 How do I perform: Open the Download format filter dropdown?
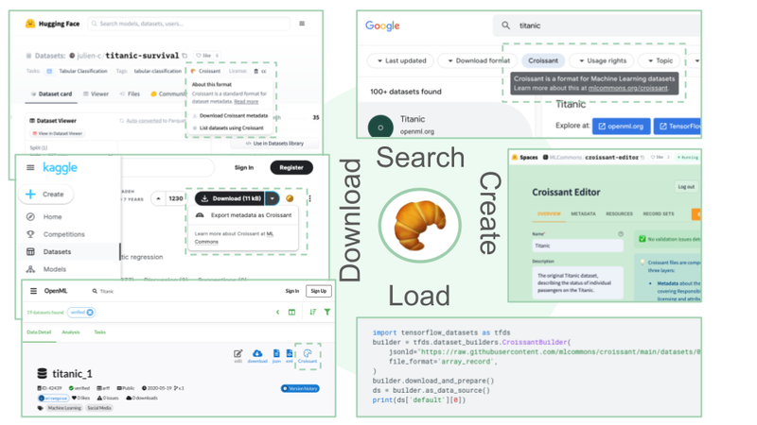479,60
